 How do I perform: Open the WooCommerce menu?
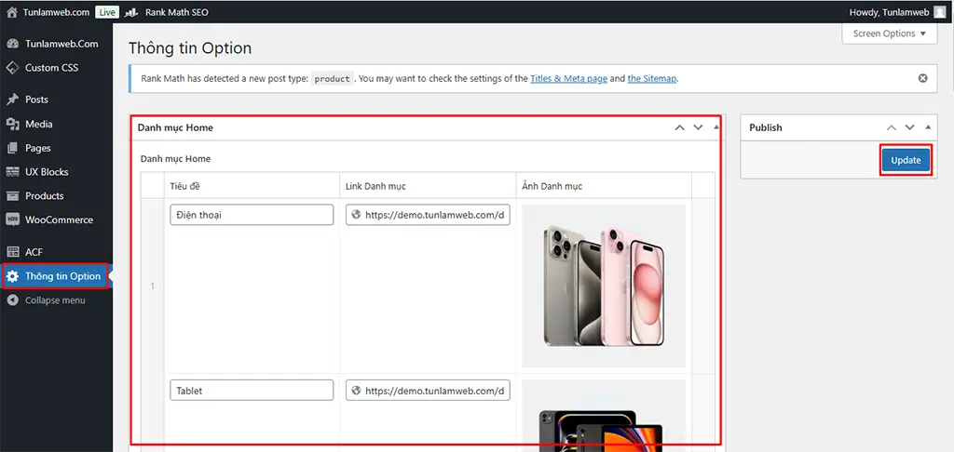coord(59,219)
